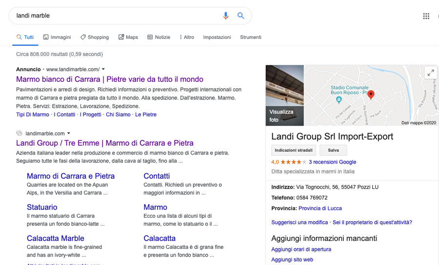Open the Contatti sitelink heading
Image resolution: width=439 pixels, height=265 pixels.
(157, 176)
